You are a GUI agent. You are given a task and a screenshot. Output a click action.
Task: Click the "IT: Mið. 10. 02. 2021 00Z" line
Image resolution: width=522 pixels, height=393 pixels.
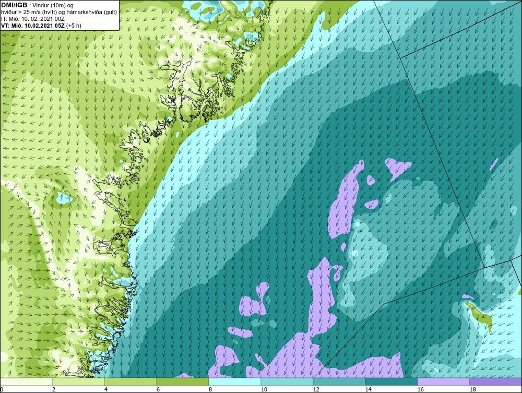[32, 19]
